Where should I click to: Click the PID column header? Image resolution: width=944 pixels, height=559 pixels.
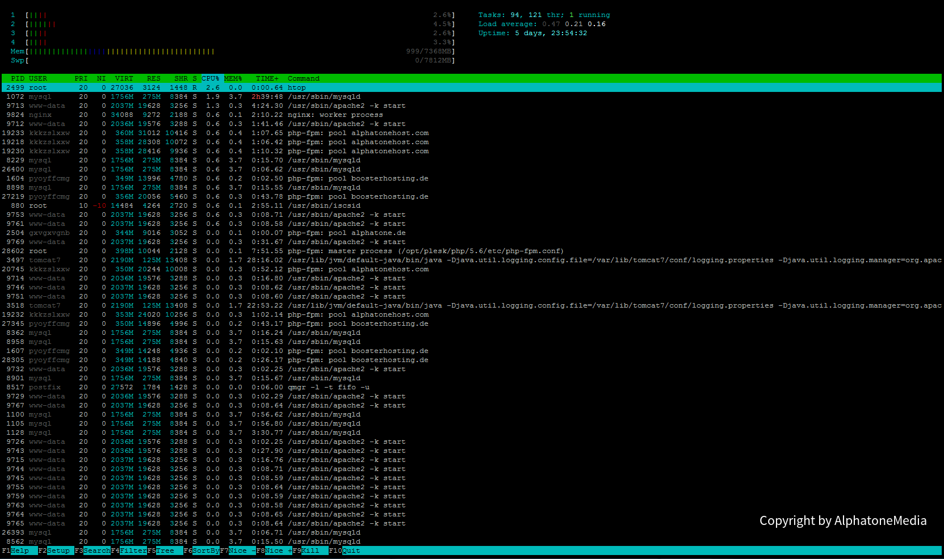18,78
